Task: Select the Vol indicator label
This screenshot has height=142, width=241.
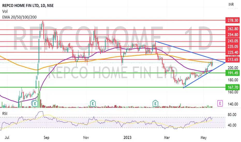Action: 5,11
